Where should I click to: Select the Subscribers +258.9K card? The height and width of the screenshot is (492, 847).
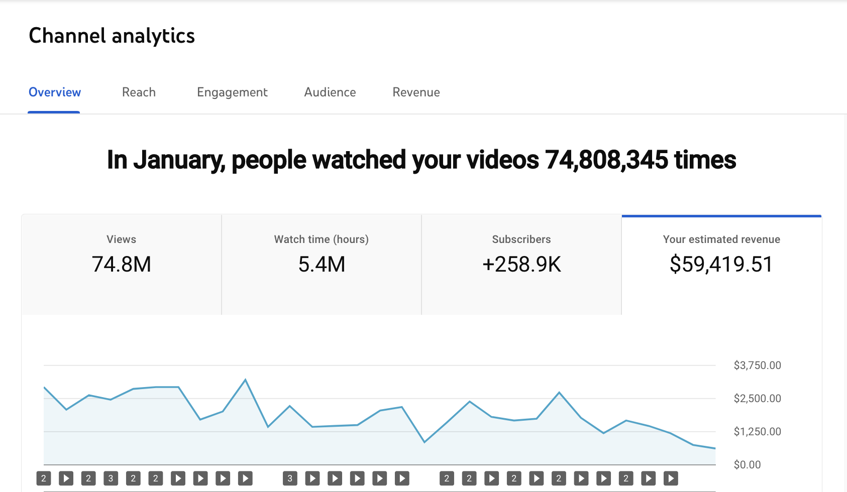(x=521, y=265)
